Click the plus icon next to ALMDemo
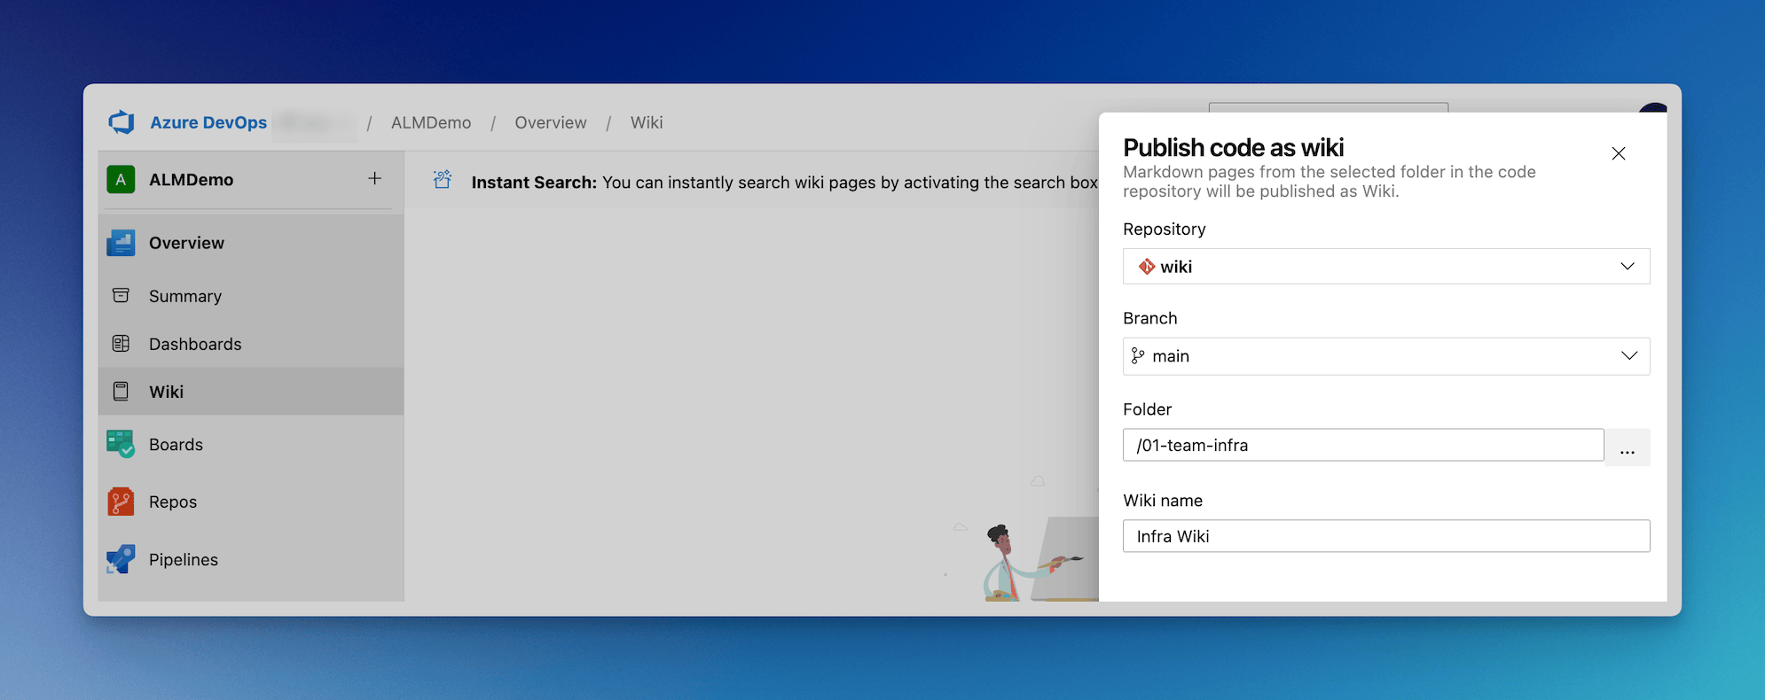Image resolution: width=1765 pixels, height=700 pixels. (375, 179)
